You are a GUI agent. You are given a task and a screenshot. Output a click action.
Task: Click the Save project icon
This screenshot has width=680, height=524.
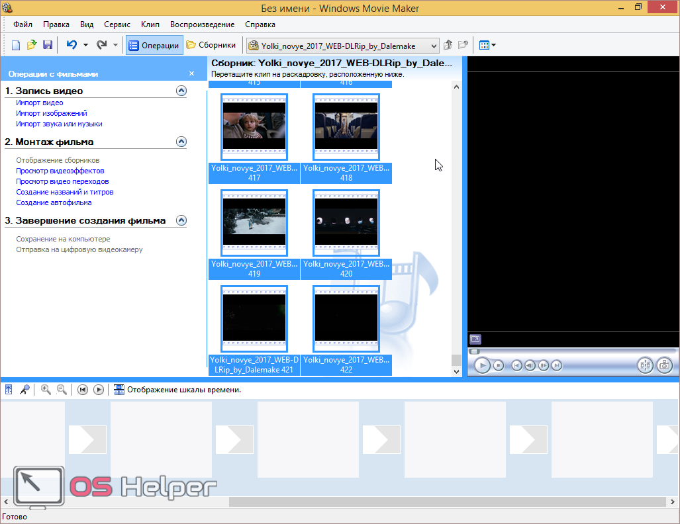point(47,45)
